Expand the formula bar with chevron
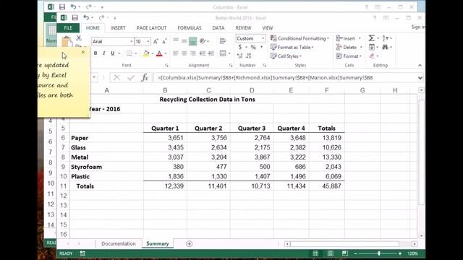The image size is (463, 260). (420, 78)
